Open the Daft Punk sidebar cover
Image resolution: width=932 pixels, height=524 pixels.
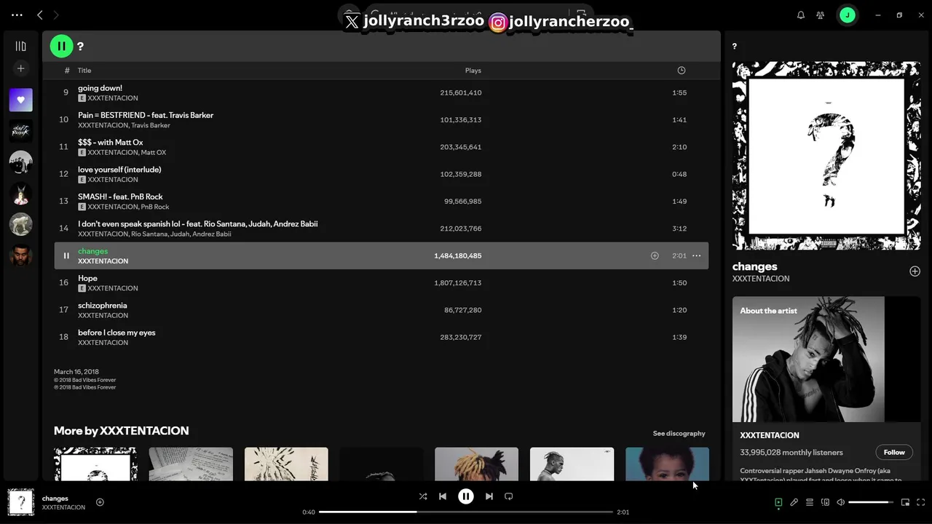coord(20,131)
